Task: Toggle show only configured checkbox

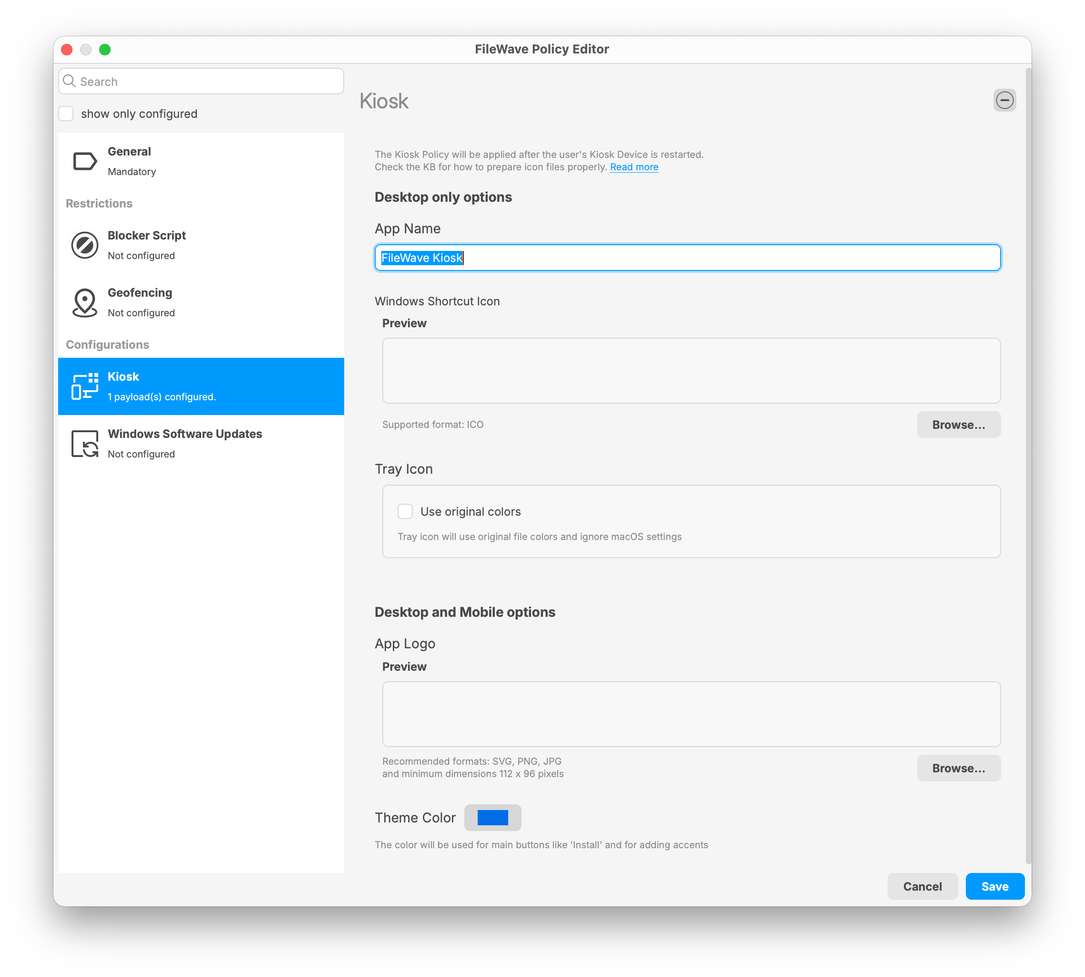Action: tap(66, 114)
